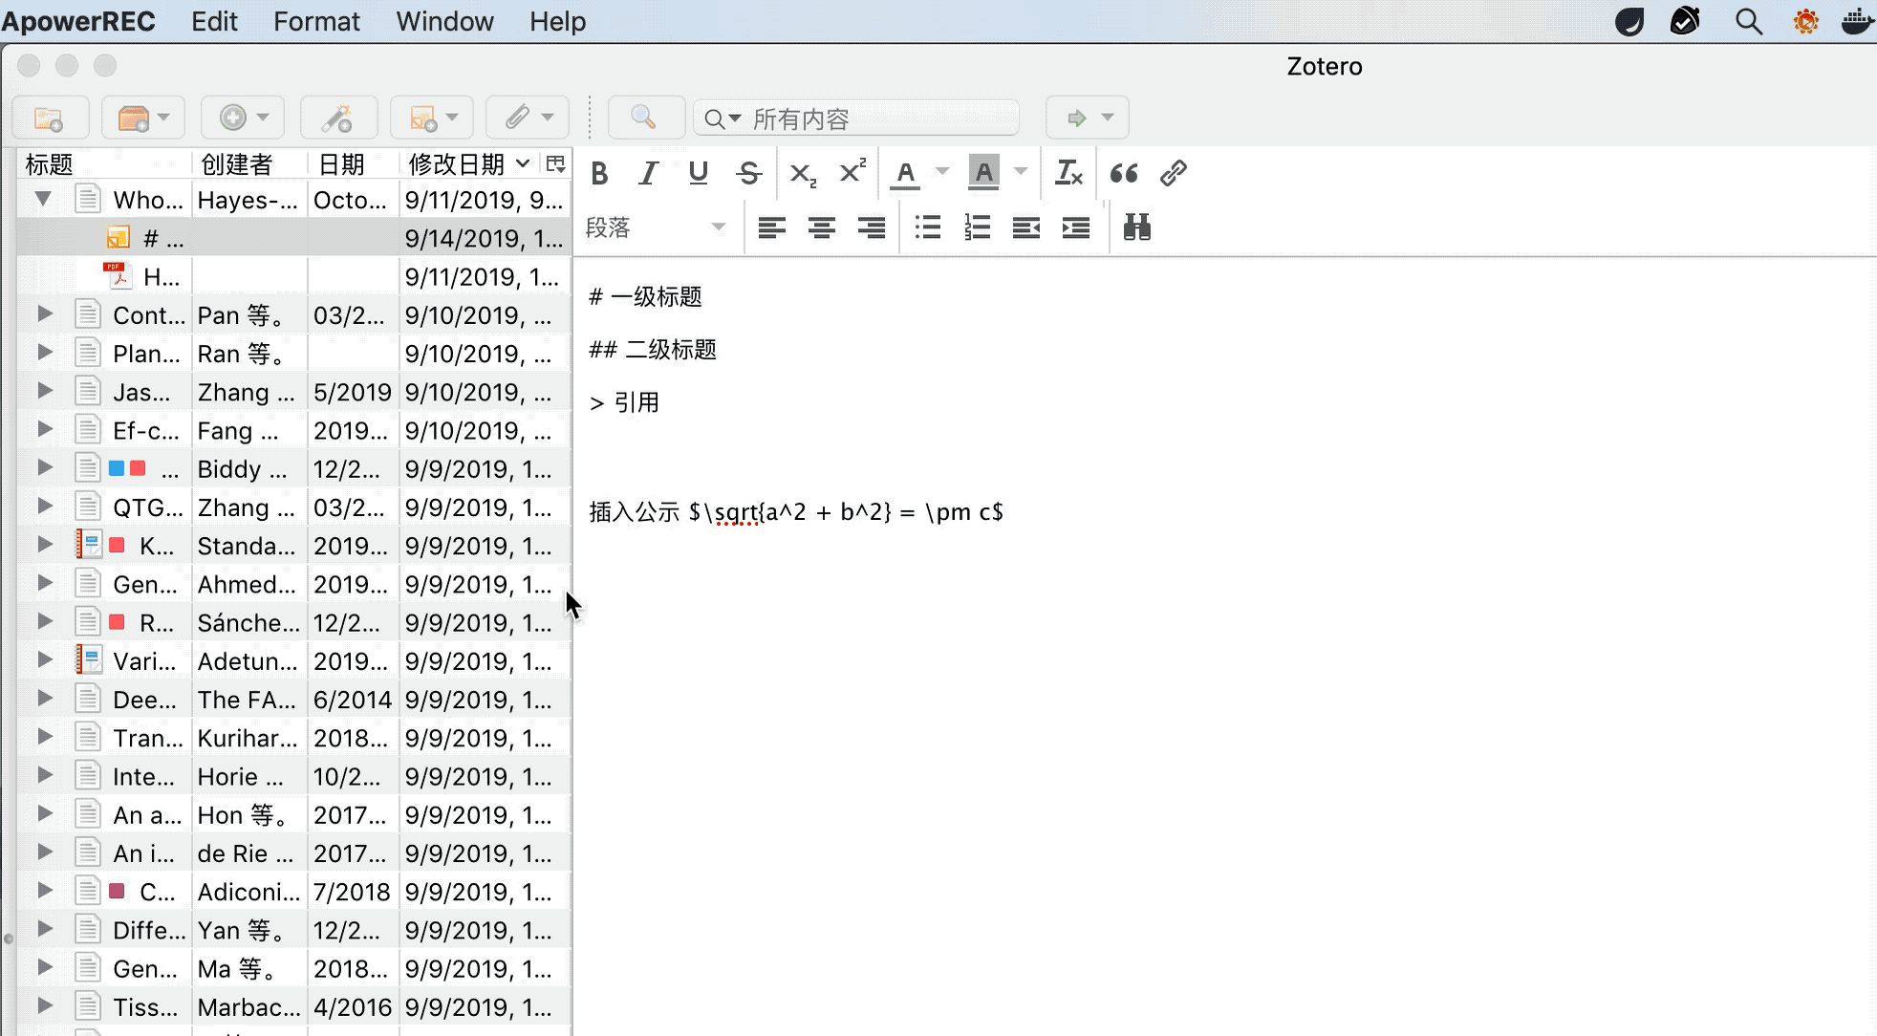The height and width of the screenshot is (1036, 1877).
Task: Expand the Who... tree item
Action: tap(45, 199)
